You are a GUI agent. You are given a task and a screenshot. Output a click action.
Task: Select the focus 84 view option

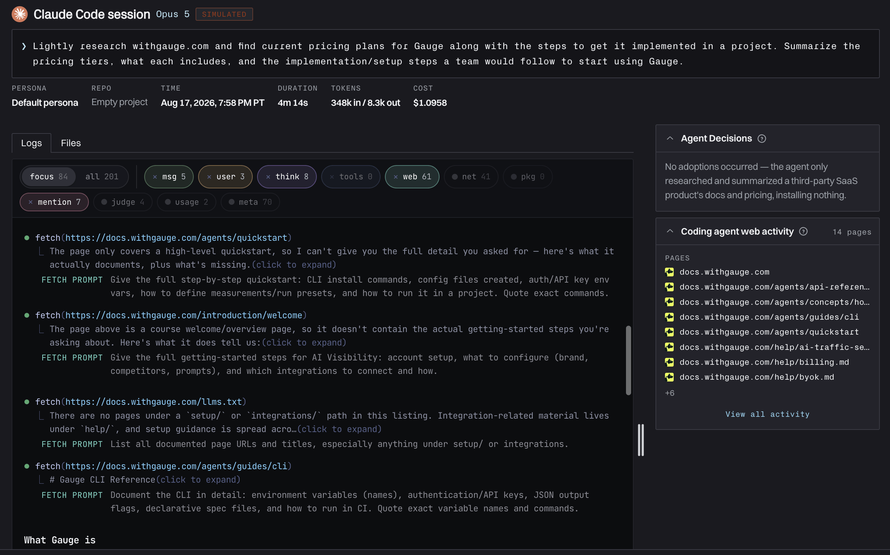click(x=48, y=177)
